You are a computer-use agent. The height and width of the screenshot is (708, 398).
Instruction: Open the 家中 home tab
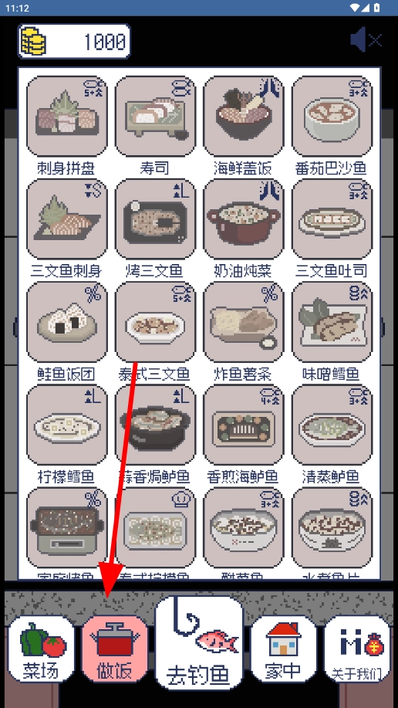coord(284,649)
